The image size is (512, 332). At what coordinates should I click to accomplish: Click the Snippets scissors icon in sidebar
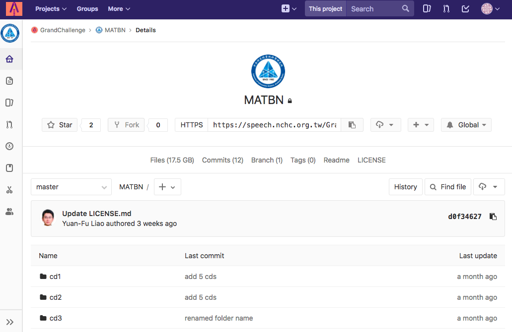click(9, 190)
